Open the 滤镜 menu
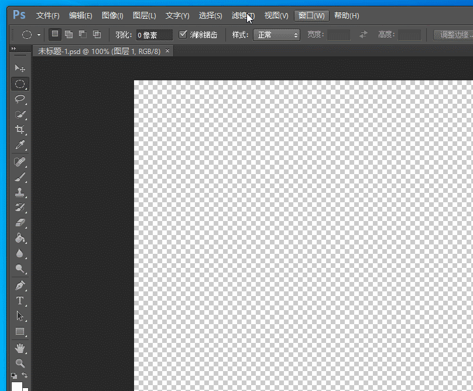The width and height of the screenshot is (473, 391). pos(243,15)
